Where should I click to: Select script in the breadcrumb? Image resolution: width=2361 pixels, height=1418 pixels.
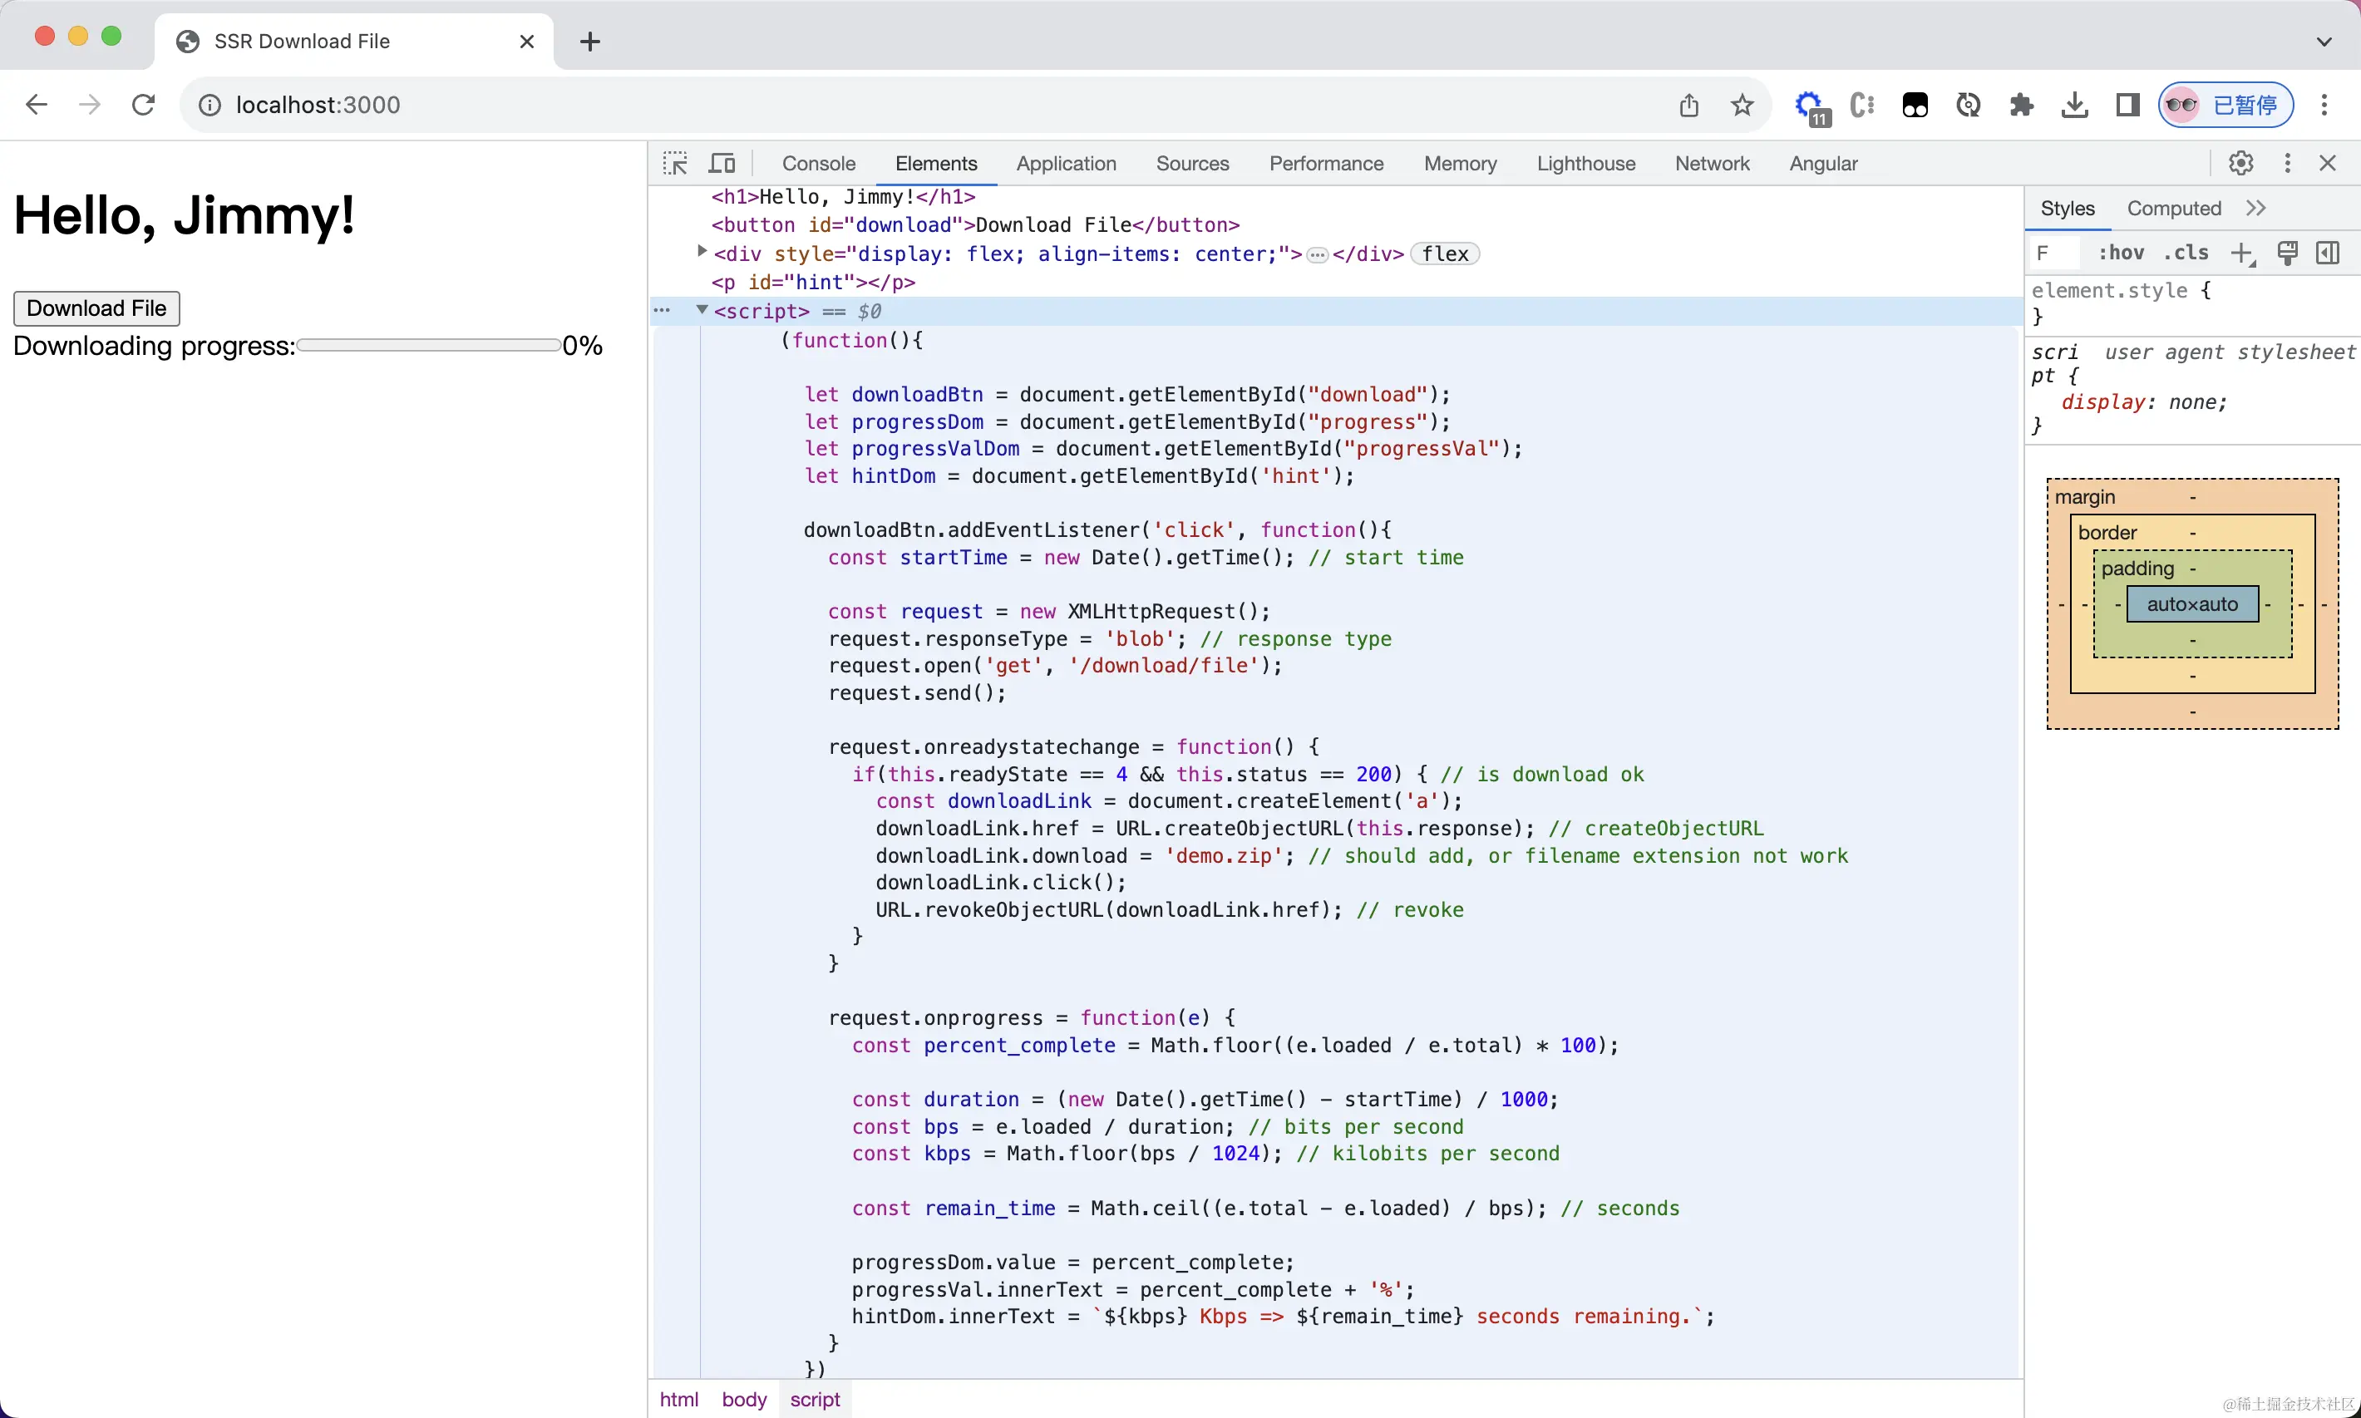click(x=815, y=1399)
